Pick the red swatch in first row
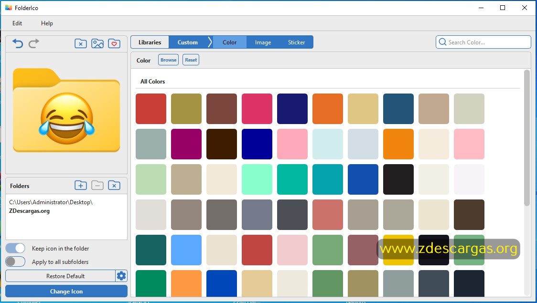Image resolution: width=537 pixels, height=303 pixels. tap(151, 109)
